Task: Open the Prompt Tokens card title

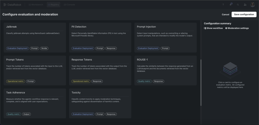Action: pos(15,60)
